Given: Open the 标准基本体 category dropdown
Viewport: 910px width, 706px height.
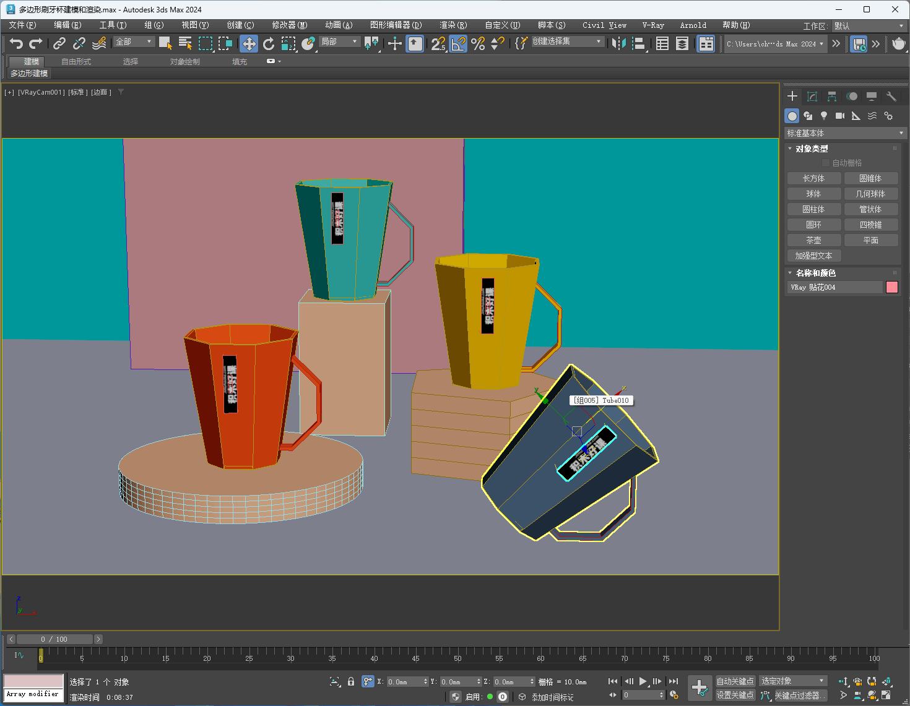Looking at the screenshot, I should [x=845, y=133].
